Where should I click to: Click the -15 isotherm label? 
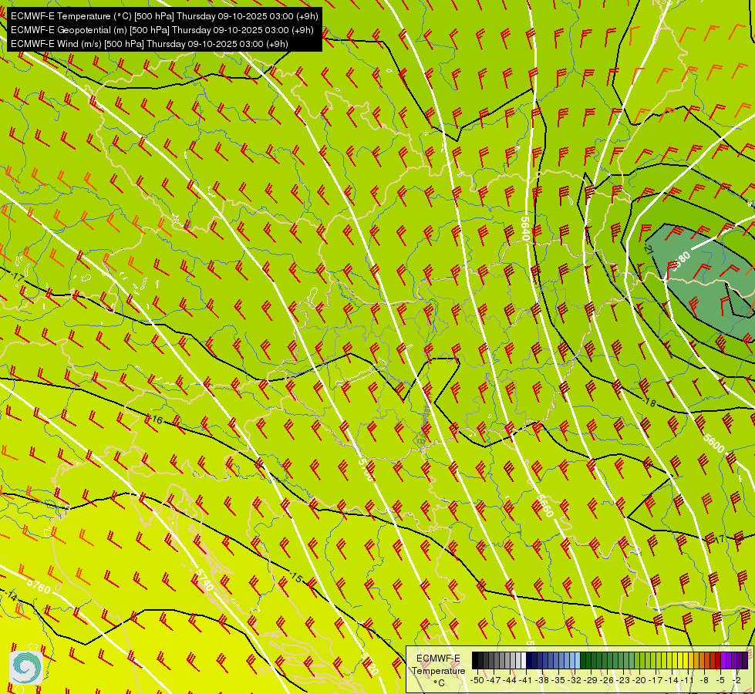(296, 578)
